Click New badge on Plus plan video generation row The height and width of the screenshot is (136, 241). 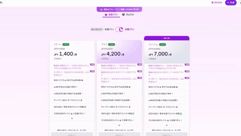pos(140,65)
